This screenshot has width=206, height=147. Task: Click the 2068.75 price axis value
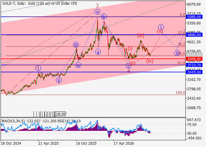[194, 108]
